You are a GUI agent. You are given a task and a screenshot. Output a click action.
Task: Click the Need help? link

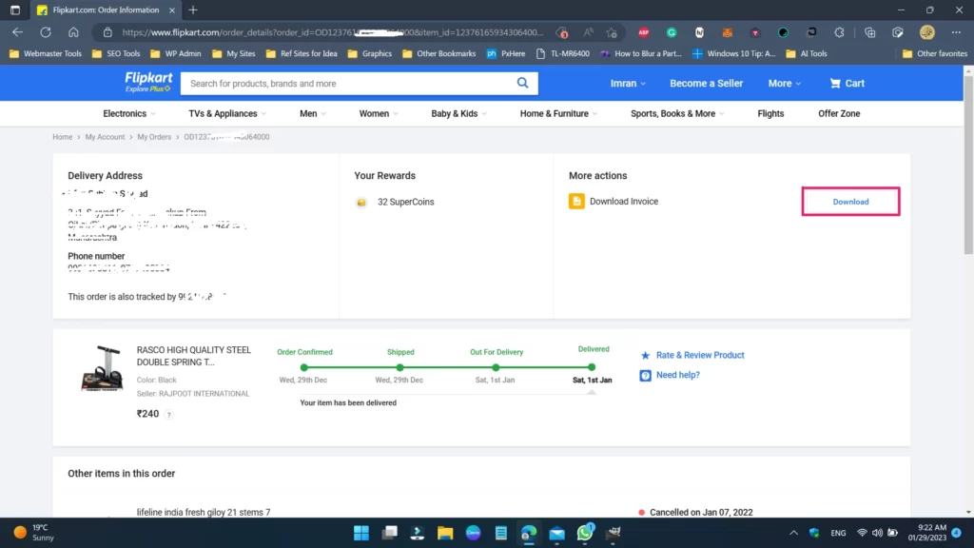[x=677, y=375]
